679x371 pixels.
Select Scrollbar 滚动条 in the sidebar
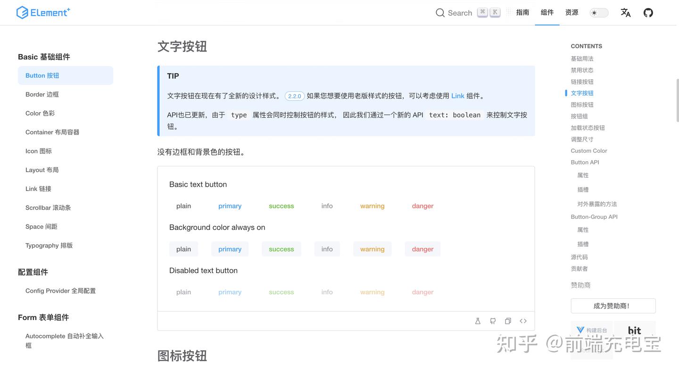pos(49,207)
